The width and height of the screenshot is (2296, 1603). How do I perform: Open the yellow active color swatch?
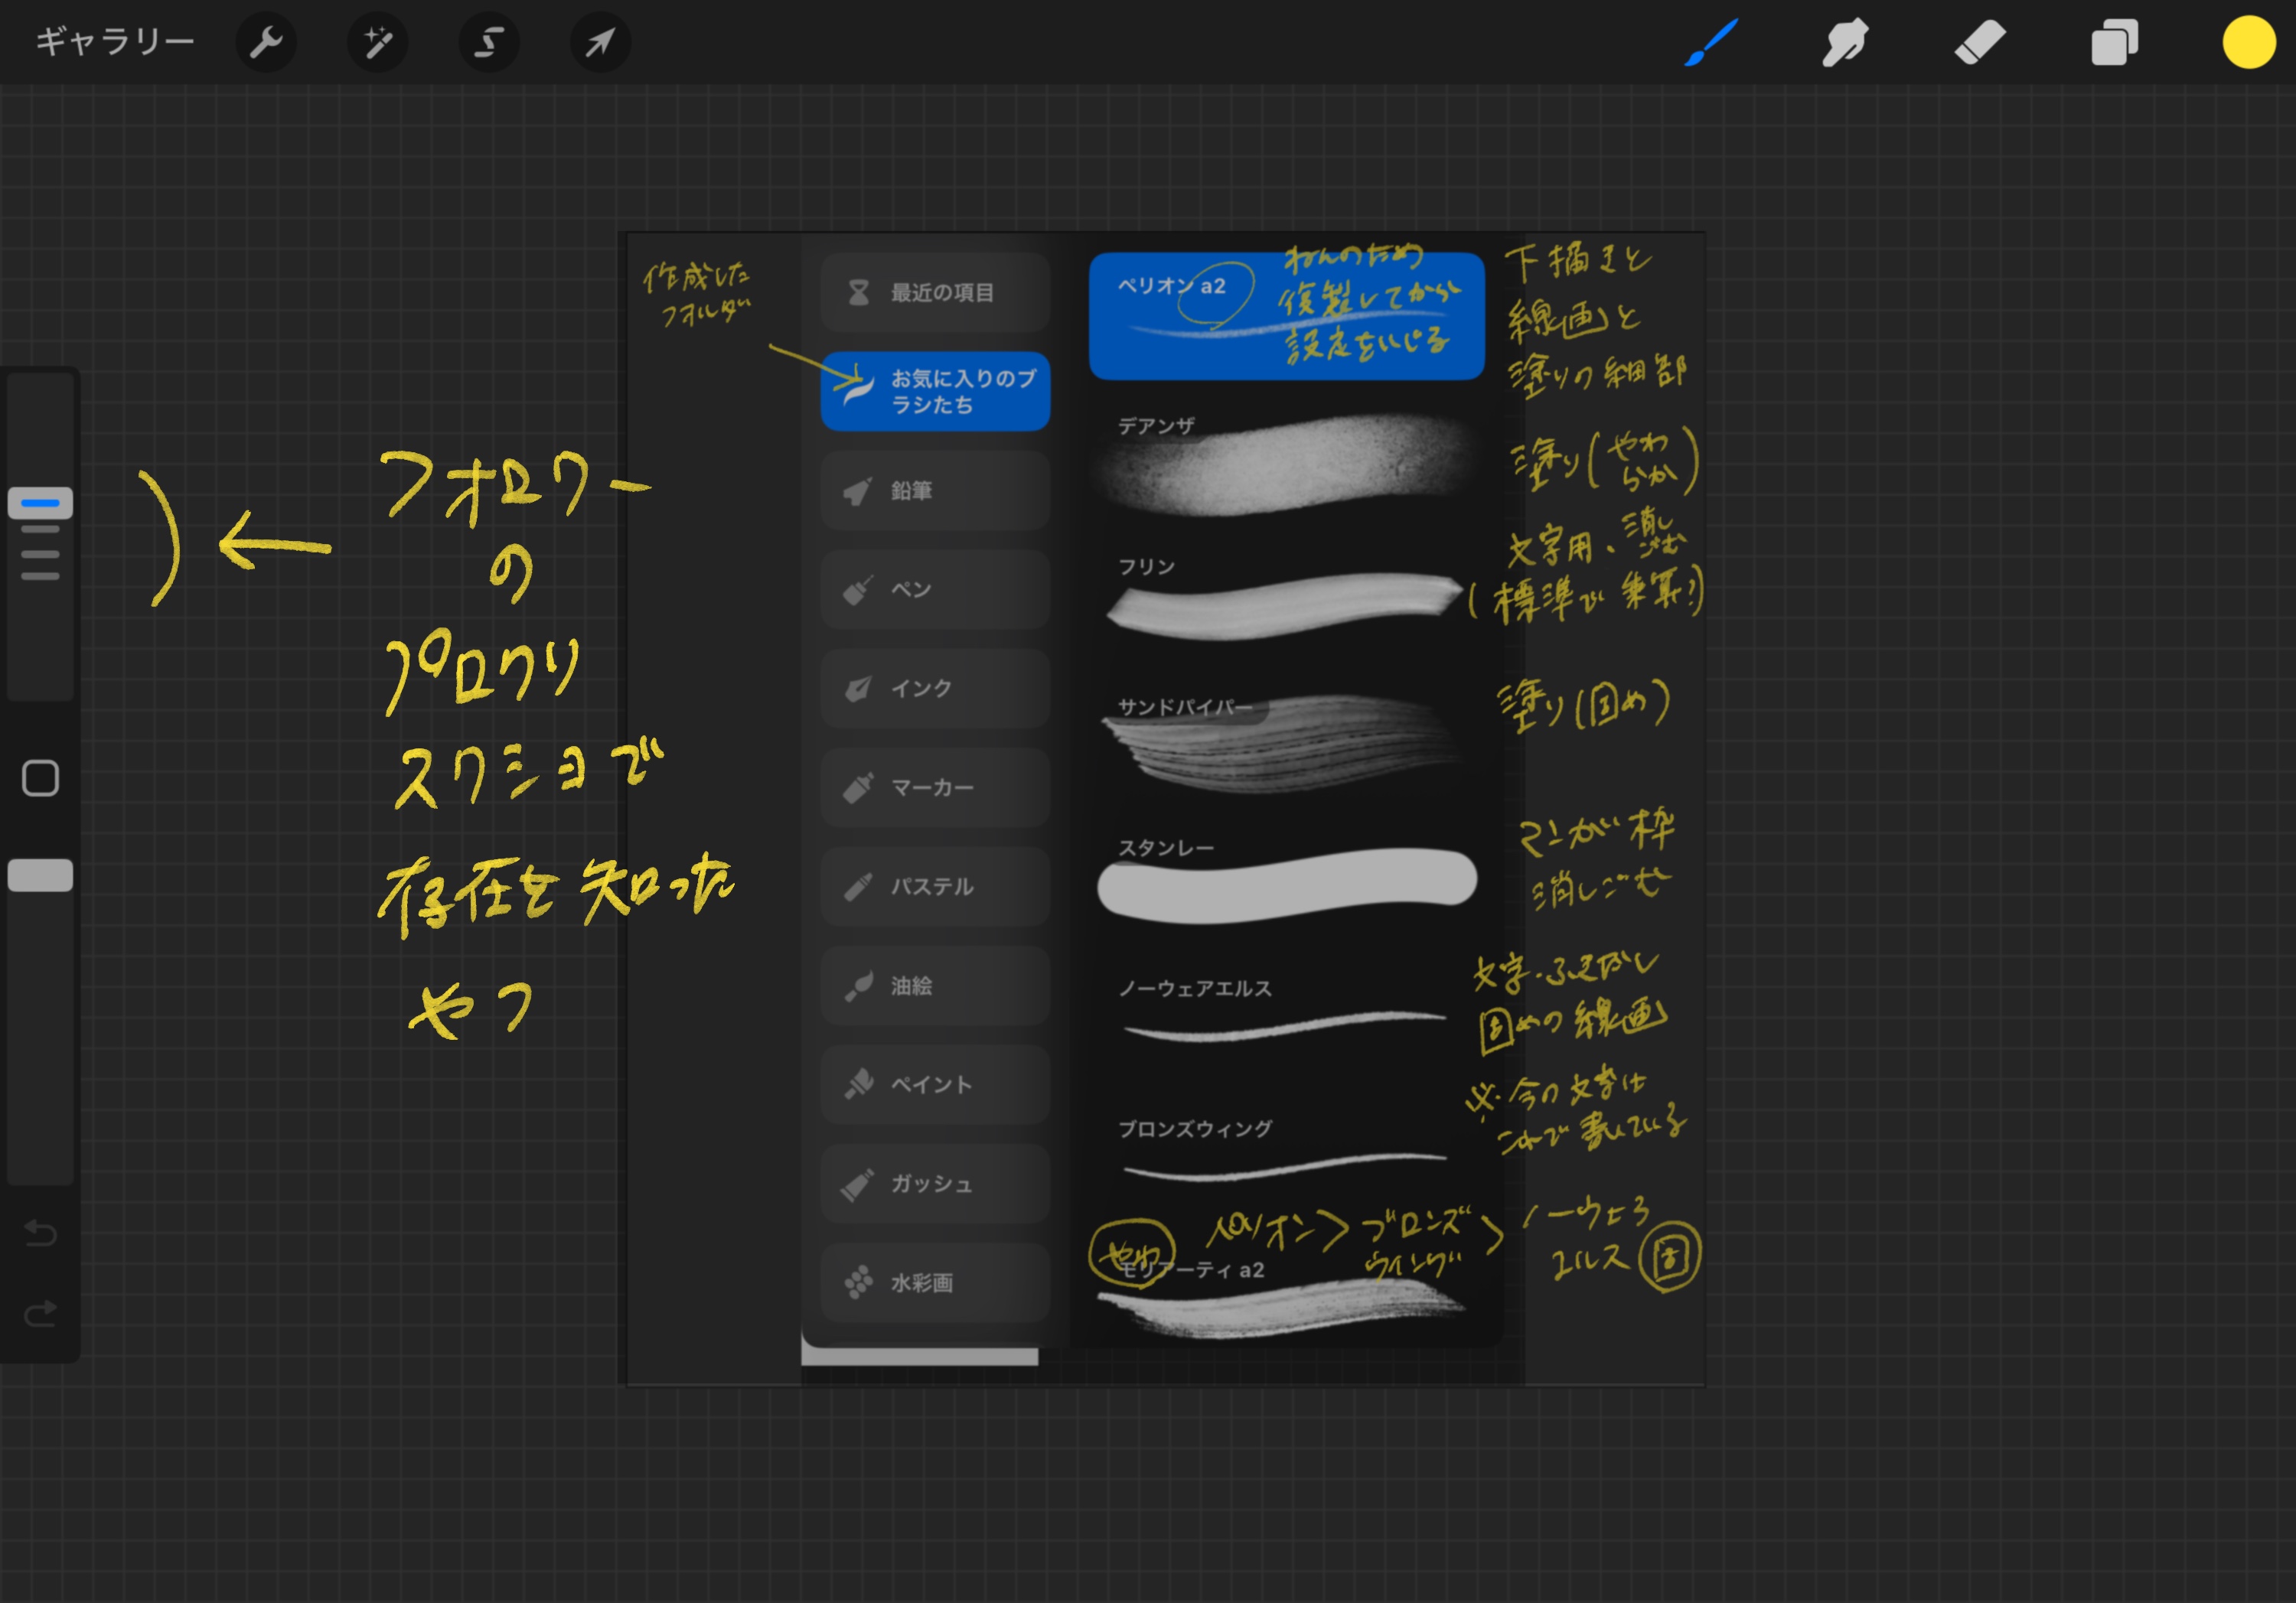tap(2248, 43)
